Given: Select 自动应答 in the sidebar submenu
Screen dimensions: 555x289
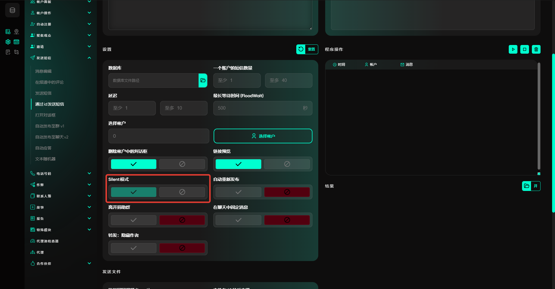Looking at the screenshot, I should click(43, 148).
